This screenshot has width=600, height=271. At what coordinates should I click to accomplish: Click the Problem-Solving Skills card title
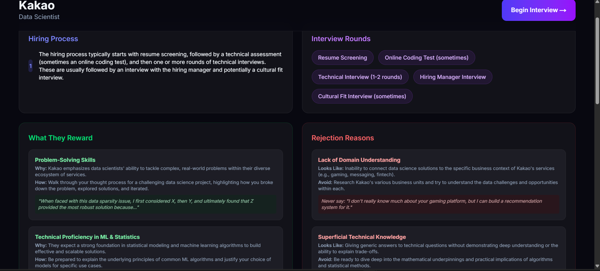[x=65, y=160]
